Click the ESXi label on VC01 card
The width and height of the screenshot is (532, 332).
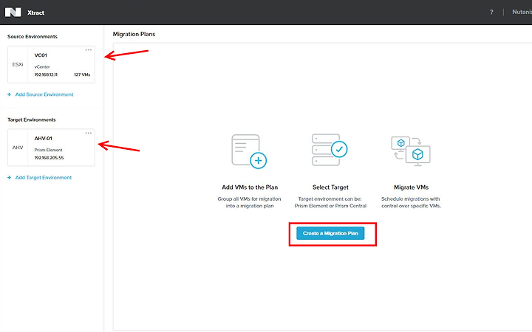[18, 64]
